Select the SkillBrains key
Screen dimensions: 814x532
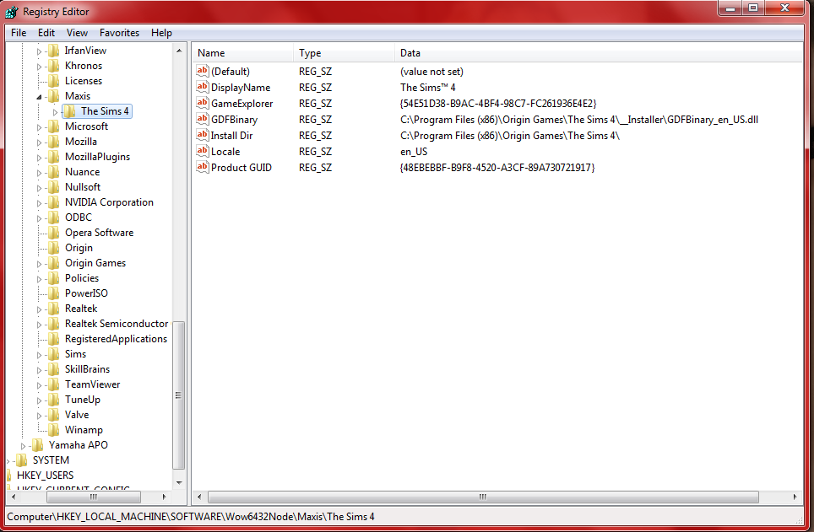pyautogui.click(x=87, y=368)
